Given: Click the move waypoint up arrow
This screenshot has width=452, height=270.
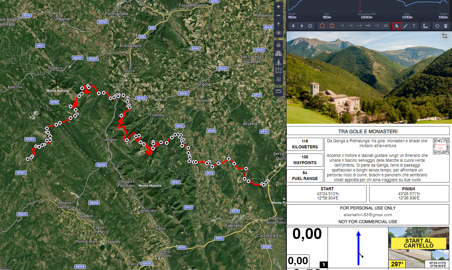Looking at the screenshot, I should [x=302, y=26].
